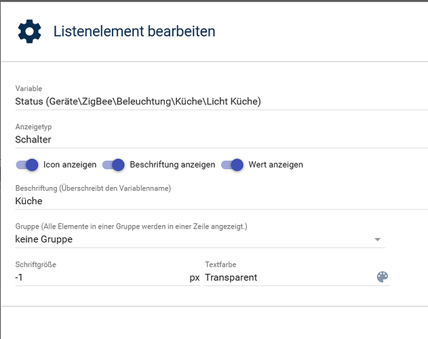This screenshot has width=428, height=339.
Task: Open the color palette picker for Textfarbe
Action: click(383, 277)
